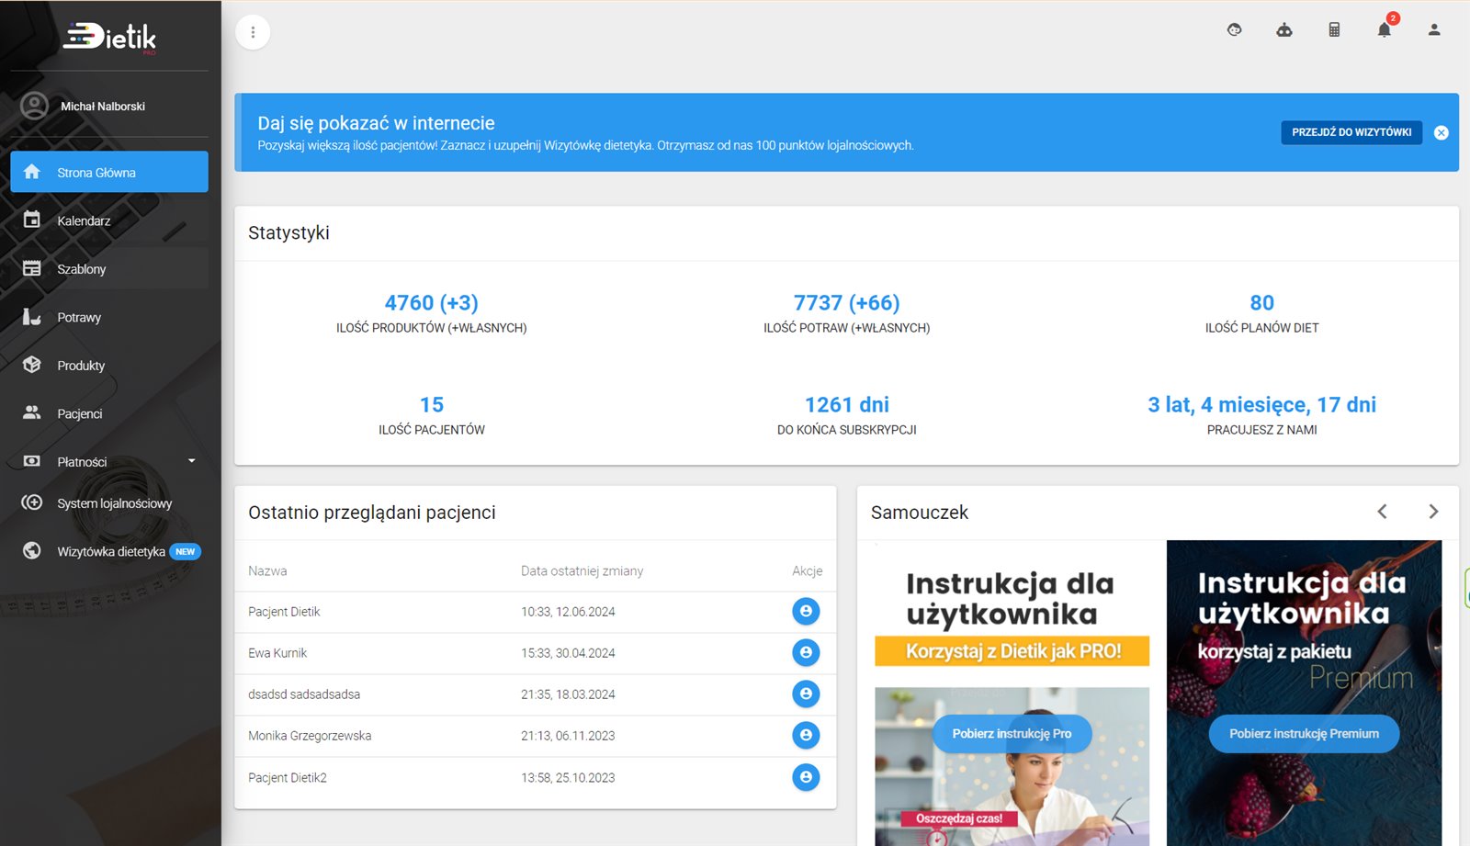Open the calculator icon in top bar
The height and width of the screenshot is (846, 1470).
[x=1334, y=30]
